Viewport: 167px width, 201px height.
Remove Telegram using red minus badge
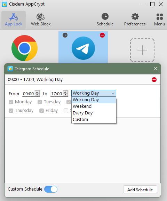pyautogui.click(x=102, y=35)
